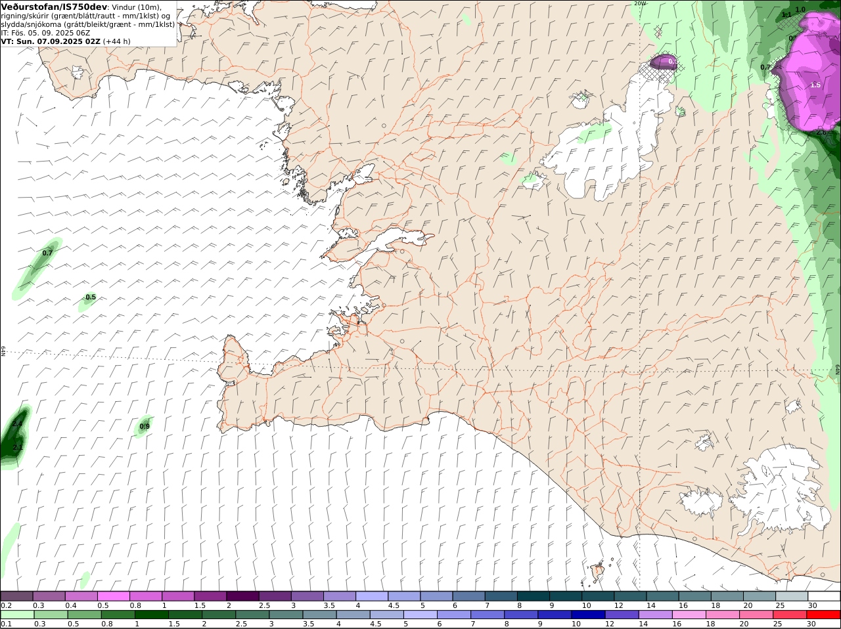The width and height of the screenshot is (841, 629).
Task: Click the '2.6' value below the pink area
Action: (x=821, y=132)
